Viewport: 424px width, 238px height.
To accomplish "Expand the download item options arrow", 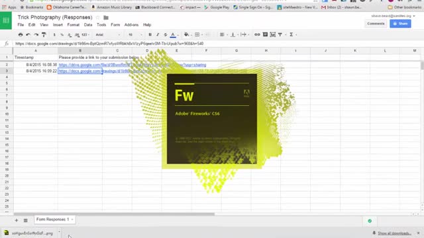I will (x=59, y=232).
